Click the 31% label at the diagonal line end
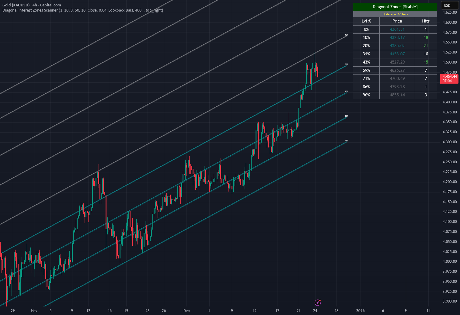Image resolution: width=460 pixels, height=315 pixels. tap(347, 64)
